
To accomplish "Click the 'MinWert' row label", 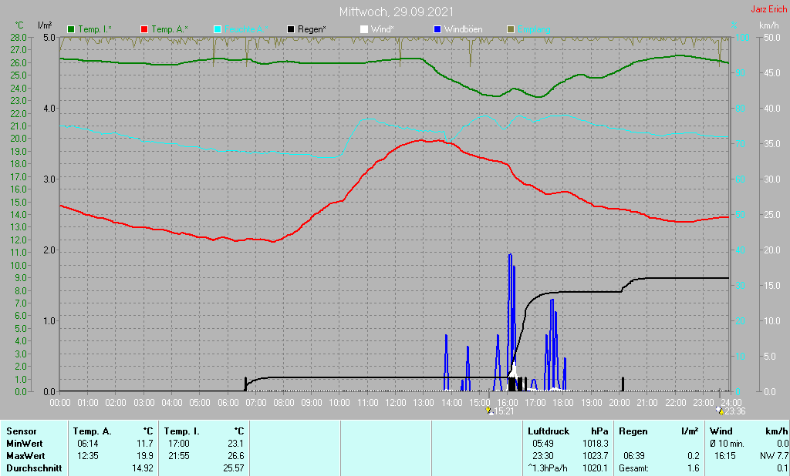I will (x=24, y=444).
